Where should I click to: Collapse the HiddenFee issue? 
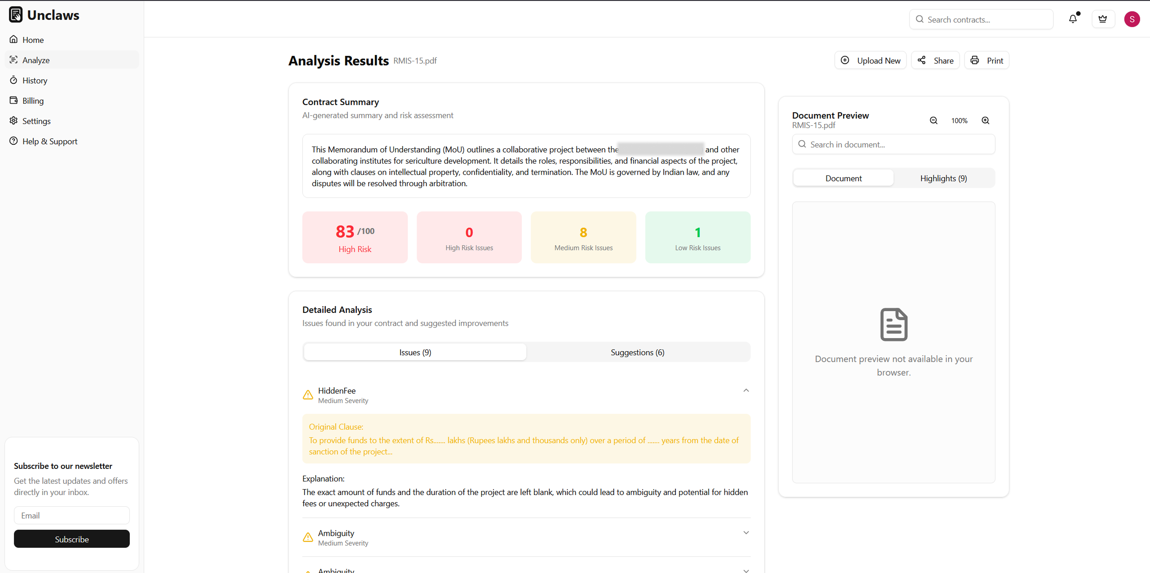746,390
